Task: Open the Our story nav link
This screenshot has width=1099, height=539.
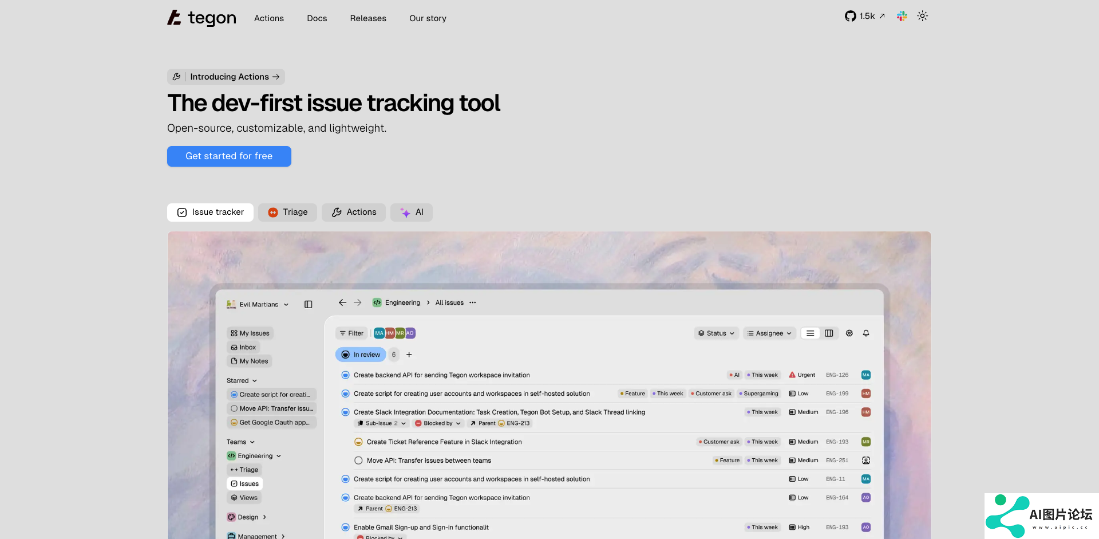Action: 428,18
